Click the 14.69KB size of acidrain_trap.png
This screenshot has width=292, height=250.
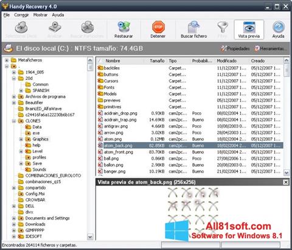pos(157,120)
